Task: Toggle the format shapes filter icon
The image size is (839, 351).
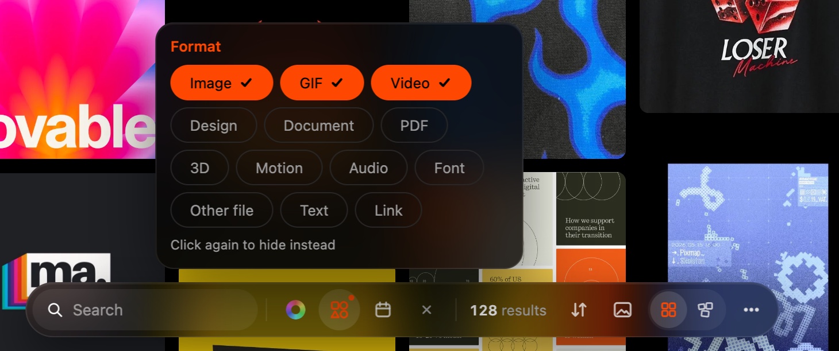Action: click(x=340, y=310)
